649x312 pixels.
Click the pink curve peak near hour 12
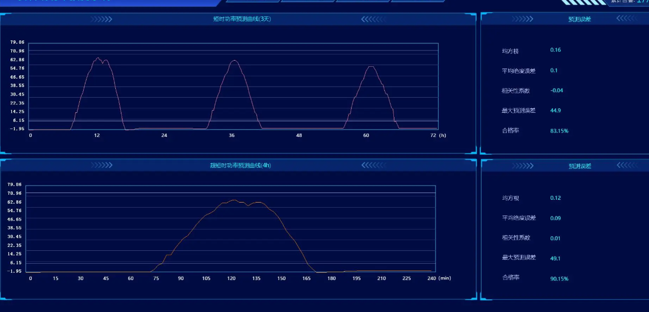pos(98,58)
